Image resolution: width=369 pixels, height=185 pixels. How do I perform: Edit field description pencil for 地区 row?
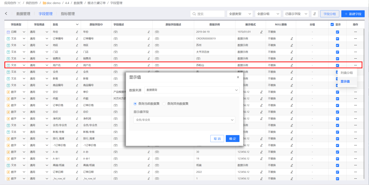[x=149, y=45]
